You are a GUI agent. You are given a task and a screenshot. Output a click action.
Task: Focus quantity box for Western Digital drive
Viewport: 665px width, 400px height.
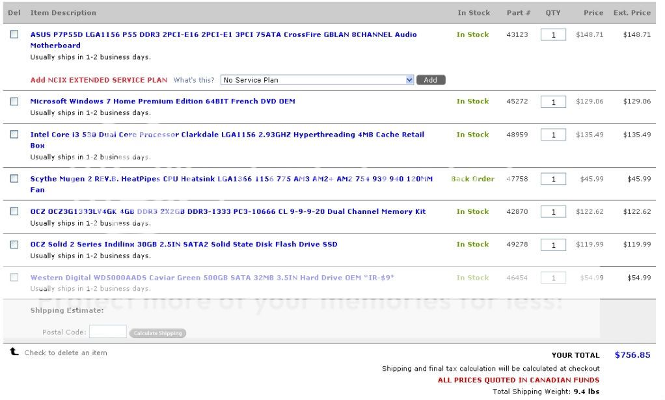tap(553, 278)
